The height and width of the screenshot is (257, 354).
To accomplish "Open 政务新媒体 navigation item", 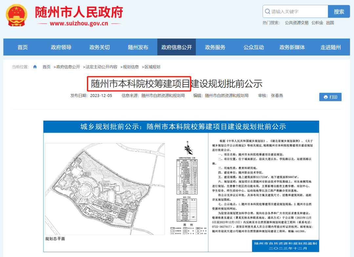I will coord(292,47).
